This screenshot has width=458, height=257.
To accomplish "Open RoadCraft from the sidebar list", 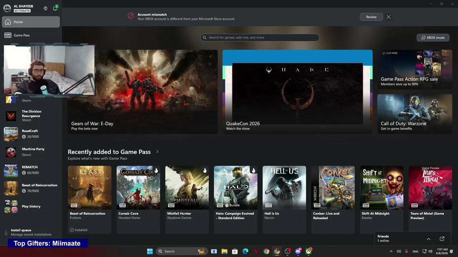I will click(31, 134).
